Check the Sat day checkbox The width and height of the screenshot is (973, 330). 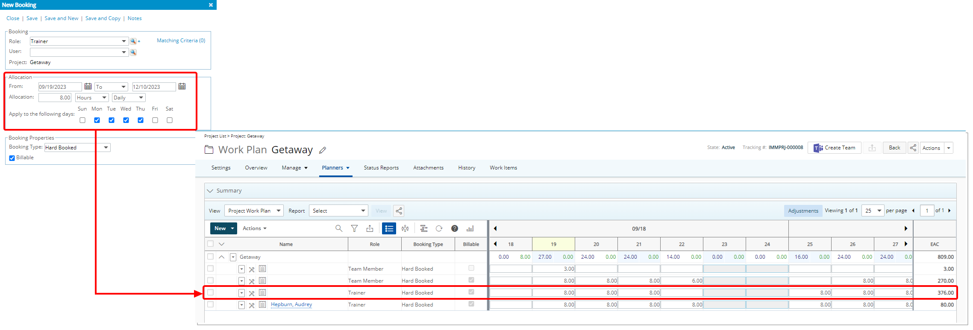pyautogui.click(x=170, y=120)
